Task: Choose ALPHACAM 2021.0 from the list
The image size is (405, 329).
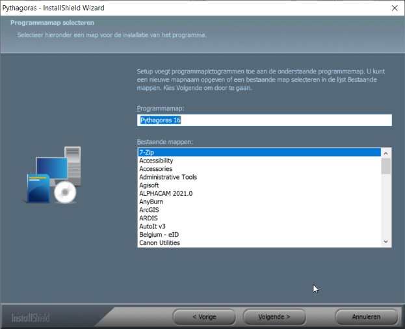Action: 259,193
